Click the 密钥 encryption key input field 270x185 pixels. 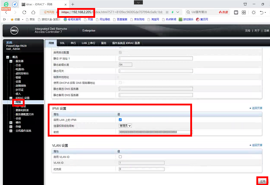(x=156, y=132)
